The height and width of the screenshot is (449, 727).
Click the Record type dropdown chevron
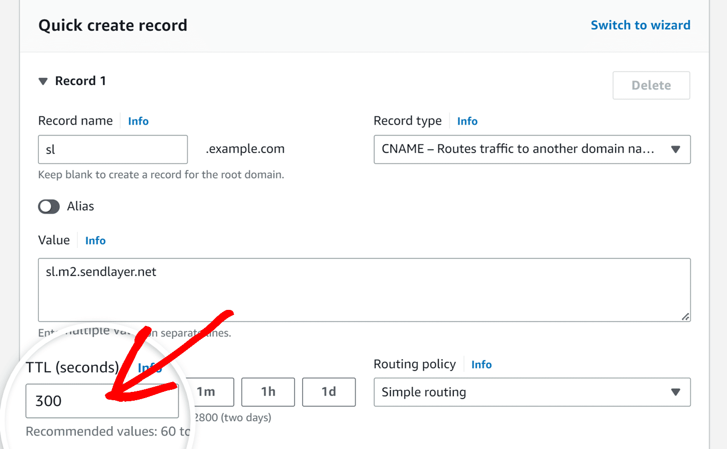pyautogui.click(x=676, y=149)
